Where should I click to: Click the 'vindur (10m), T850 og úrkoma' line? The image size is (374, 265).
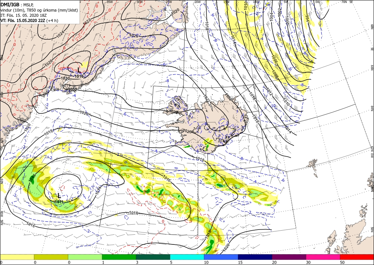click(x=39, y=10)
